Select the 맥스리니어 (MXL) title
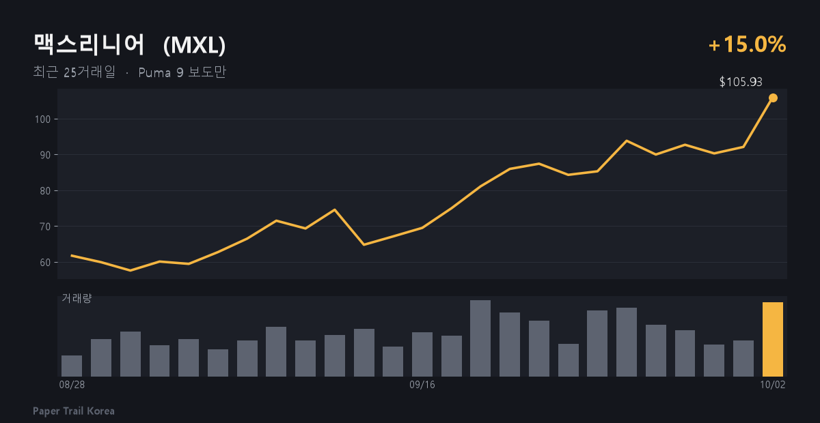Image resolution: width=820 pixels, height=423 pixels. pos(130,45)
